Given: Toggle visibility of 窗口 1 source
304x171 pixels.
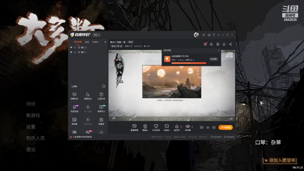Looking at the screenshot, I should [71, 52].
